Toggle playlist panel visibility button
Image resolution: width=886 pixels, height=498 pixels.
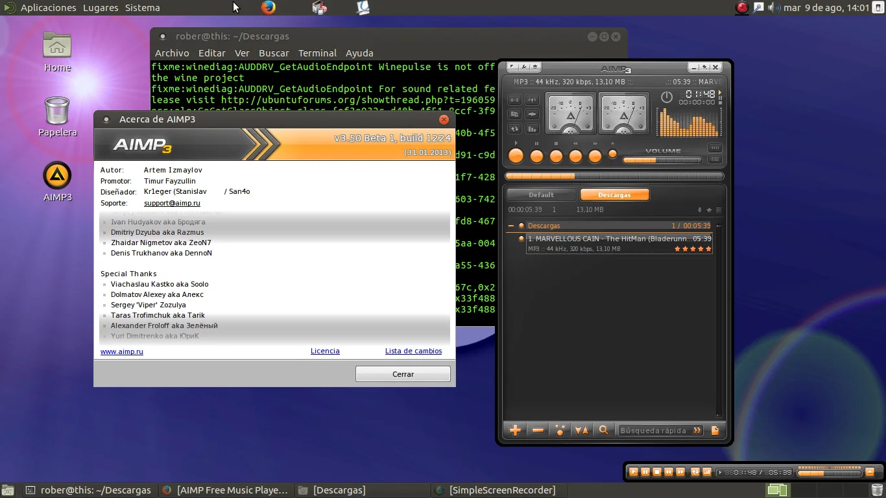pyautogui.click(x=715, y=159)
